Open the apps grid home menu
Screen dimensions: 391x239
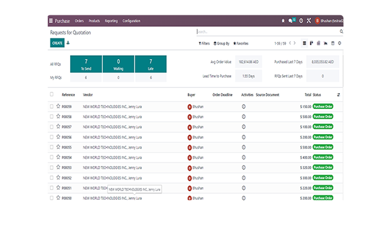(x=51, y=21)
